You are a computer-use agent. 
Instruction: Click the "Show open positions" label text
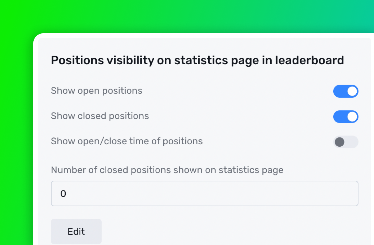pos(96,91)
